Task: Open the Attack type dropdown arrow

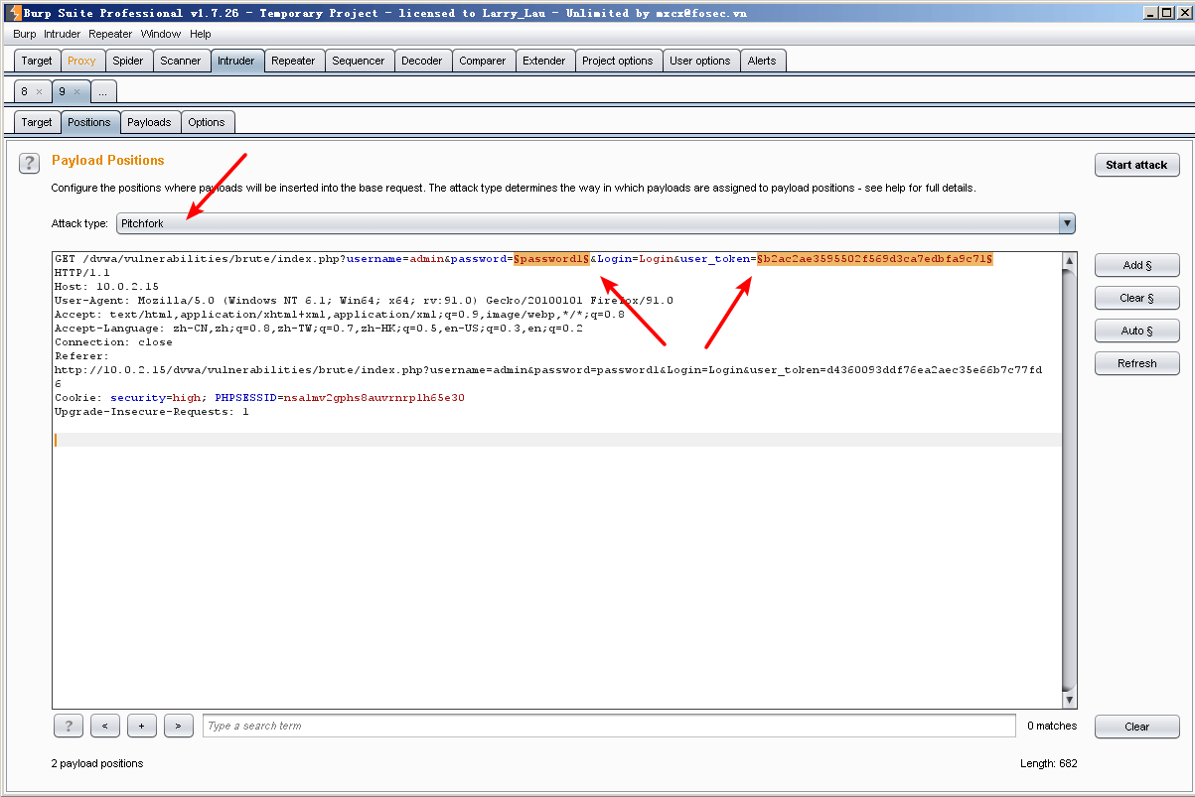Action: 1067,223
